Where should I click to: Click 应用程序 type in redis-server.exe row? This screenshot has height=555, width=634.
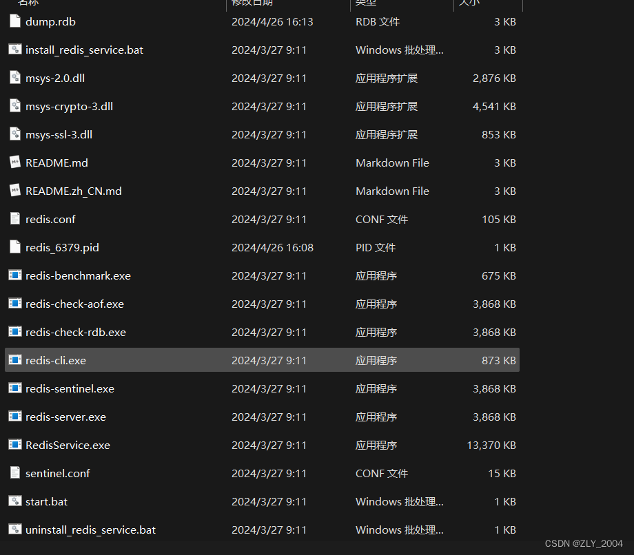[x=376, y=417]
